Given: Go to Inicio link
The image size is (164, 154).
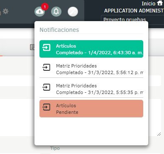Looking at the screenshot, I should pyautogui.click(x=149, y=3).
